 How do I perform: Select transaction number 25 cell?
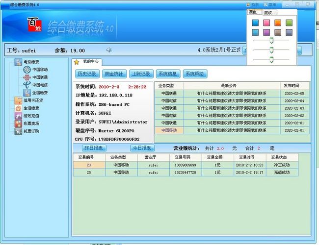click(x=89, y=172)
